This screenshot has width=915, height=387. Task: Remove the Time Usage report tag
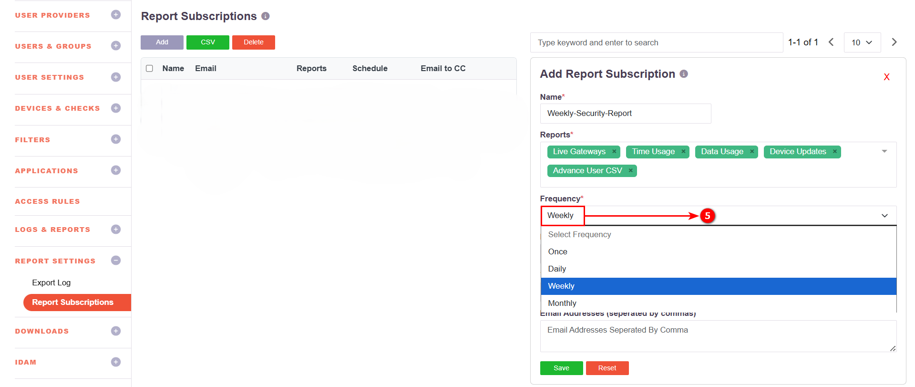tap(683, 152)
